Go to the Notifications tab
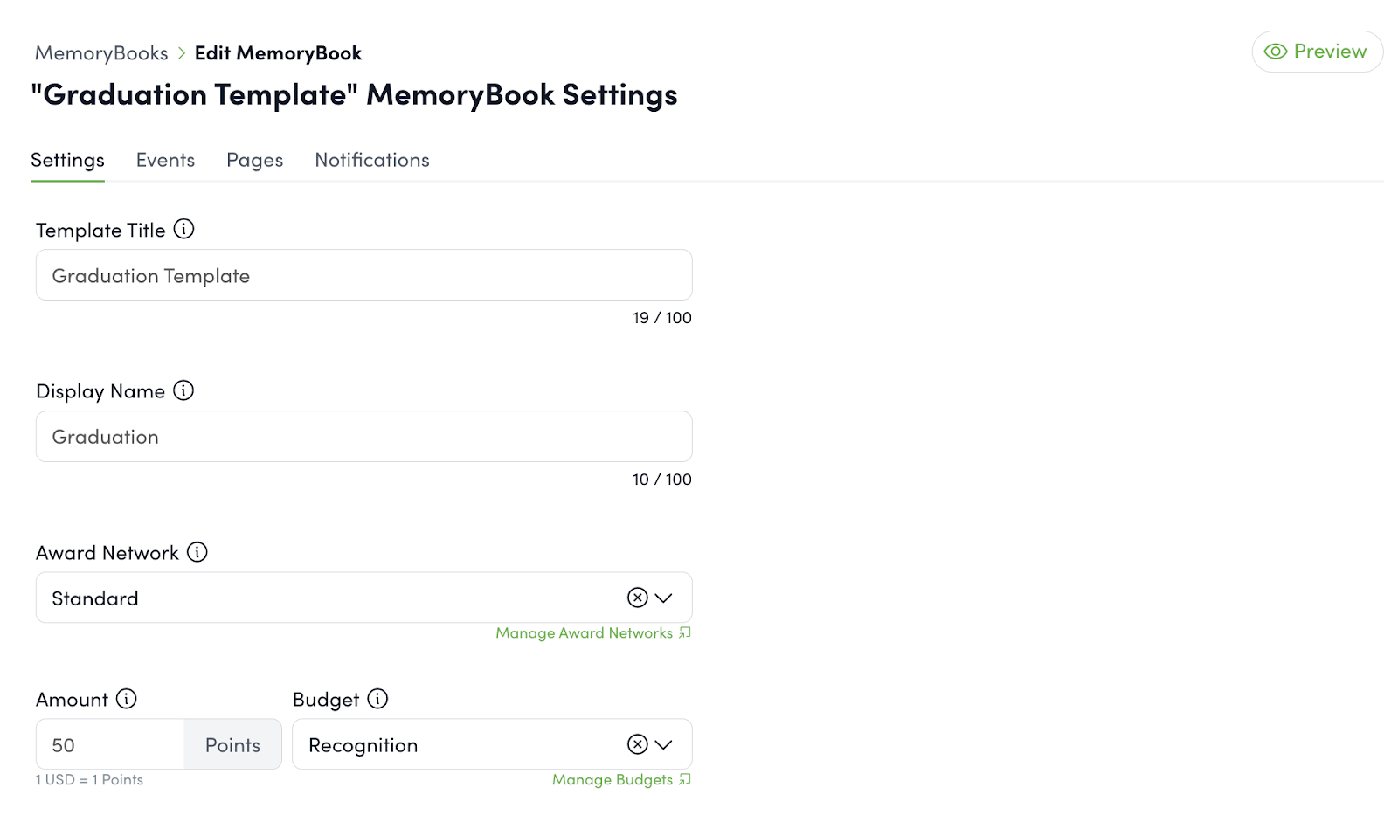Viewport: 1398px width, 836px height. [x=372, y=161]
